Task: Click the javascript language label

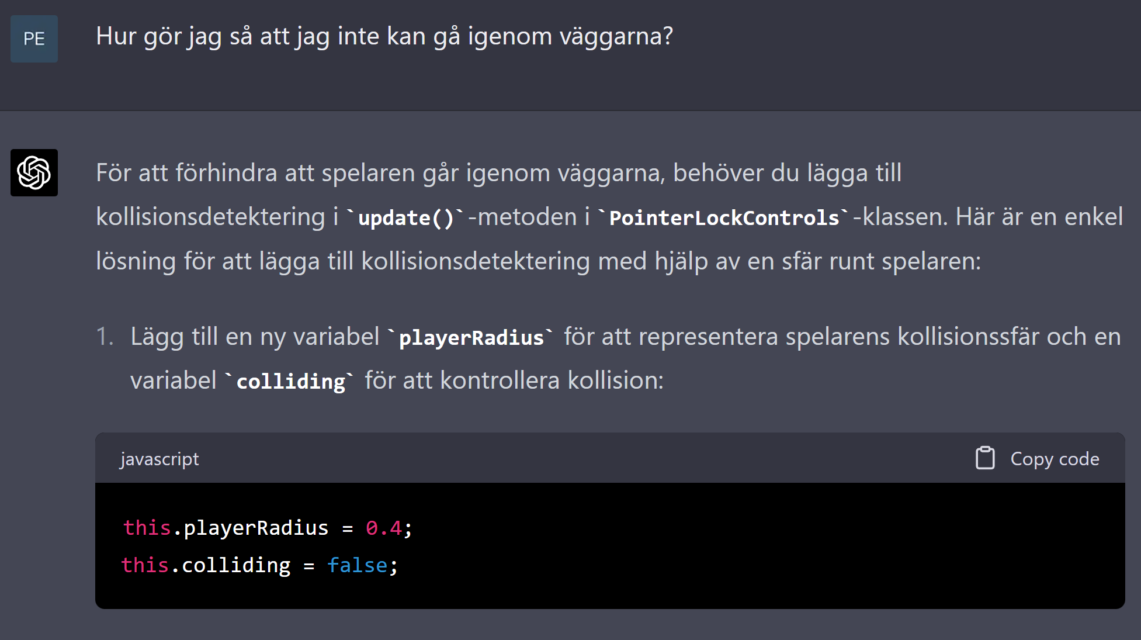Action: coord(159,459)
